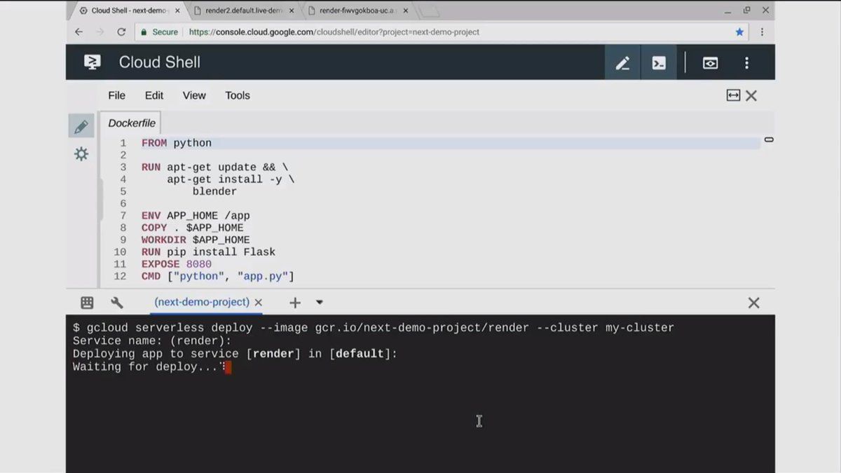
Task: Close the next-demo-project terminal tab
Action: coord(258,303)
